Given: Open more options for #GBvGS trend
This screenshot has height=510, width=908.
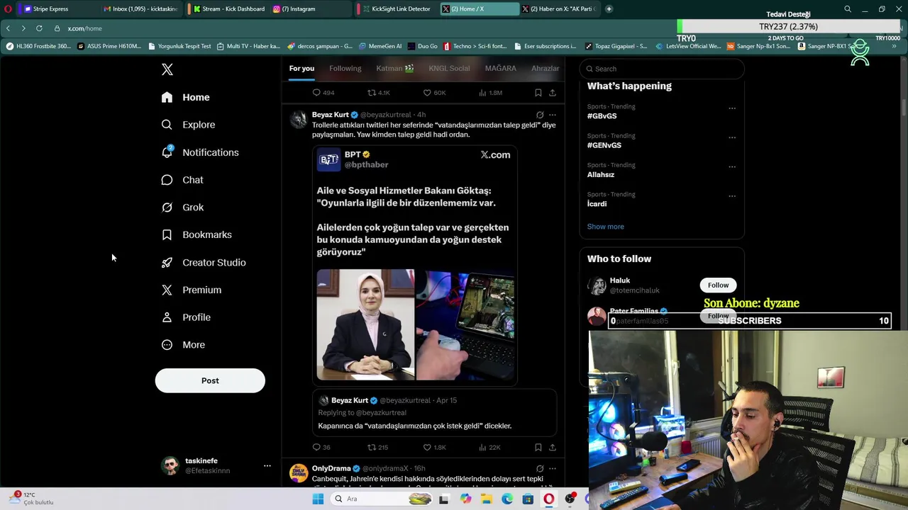Looking at the screenshot, I should click(x=732, y=108).
